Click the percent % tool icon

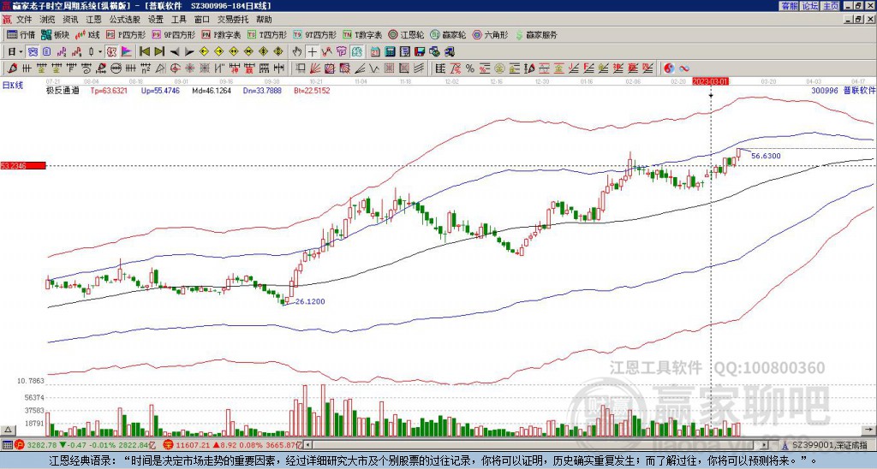point(470,68)
